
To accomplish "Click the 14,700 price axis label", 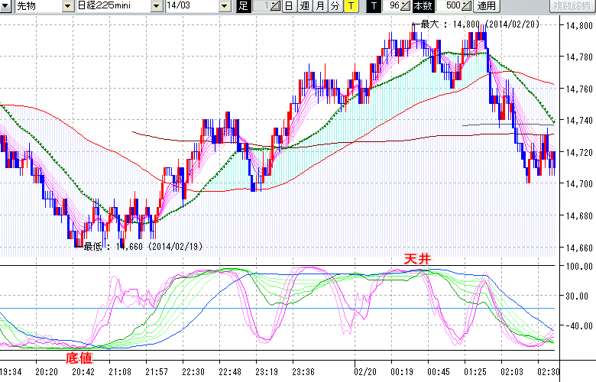I will [579, 184].
